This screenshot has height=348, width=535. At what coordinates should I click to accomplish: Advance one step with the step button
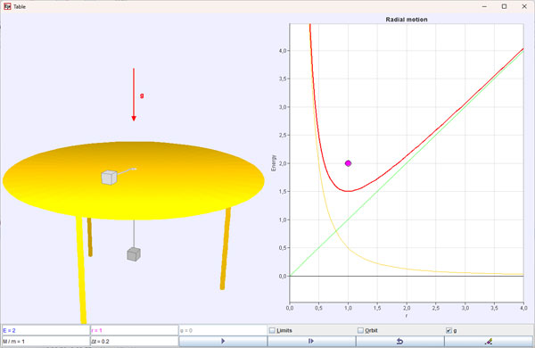coord(311,341)
